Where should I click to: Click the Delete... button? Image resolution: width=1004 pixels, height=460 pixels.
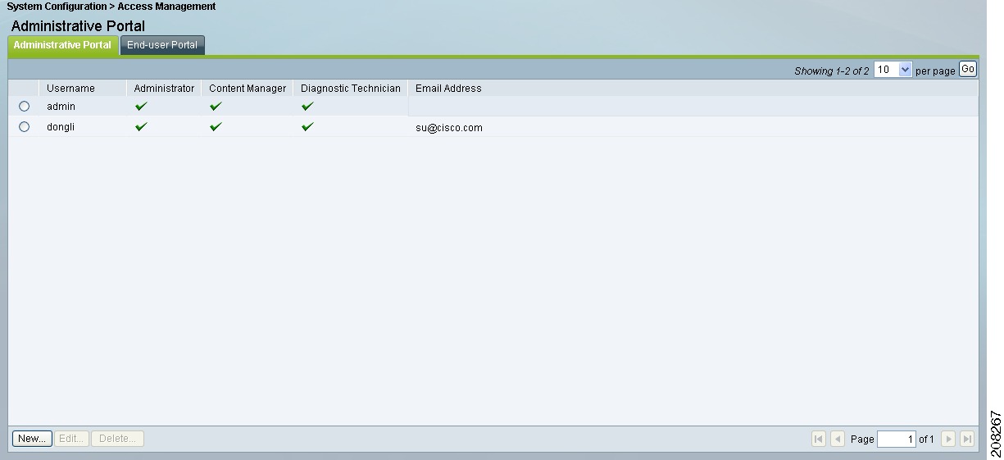[117, 439]
